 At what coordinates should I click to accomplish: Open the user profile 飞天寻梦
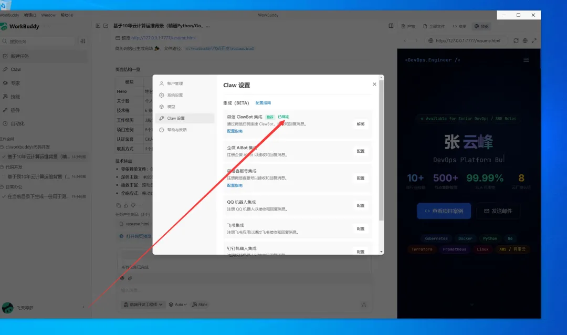pyautogui.click(x=25, y=308)
